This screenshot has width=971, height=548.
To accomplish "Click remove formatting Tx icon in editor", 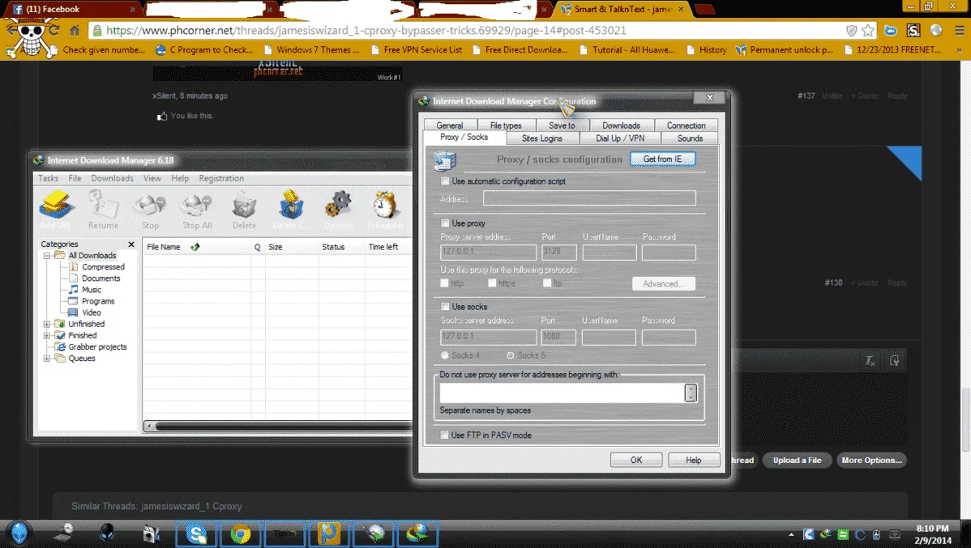I will point(870,360).
